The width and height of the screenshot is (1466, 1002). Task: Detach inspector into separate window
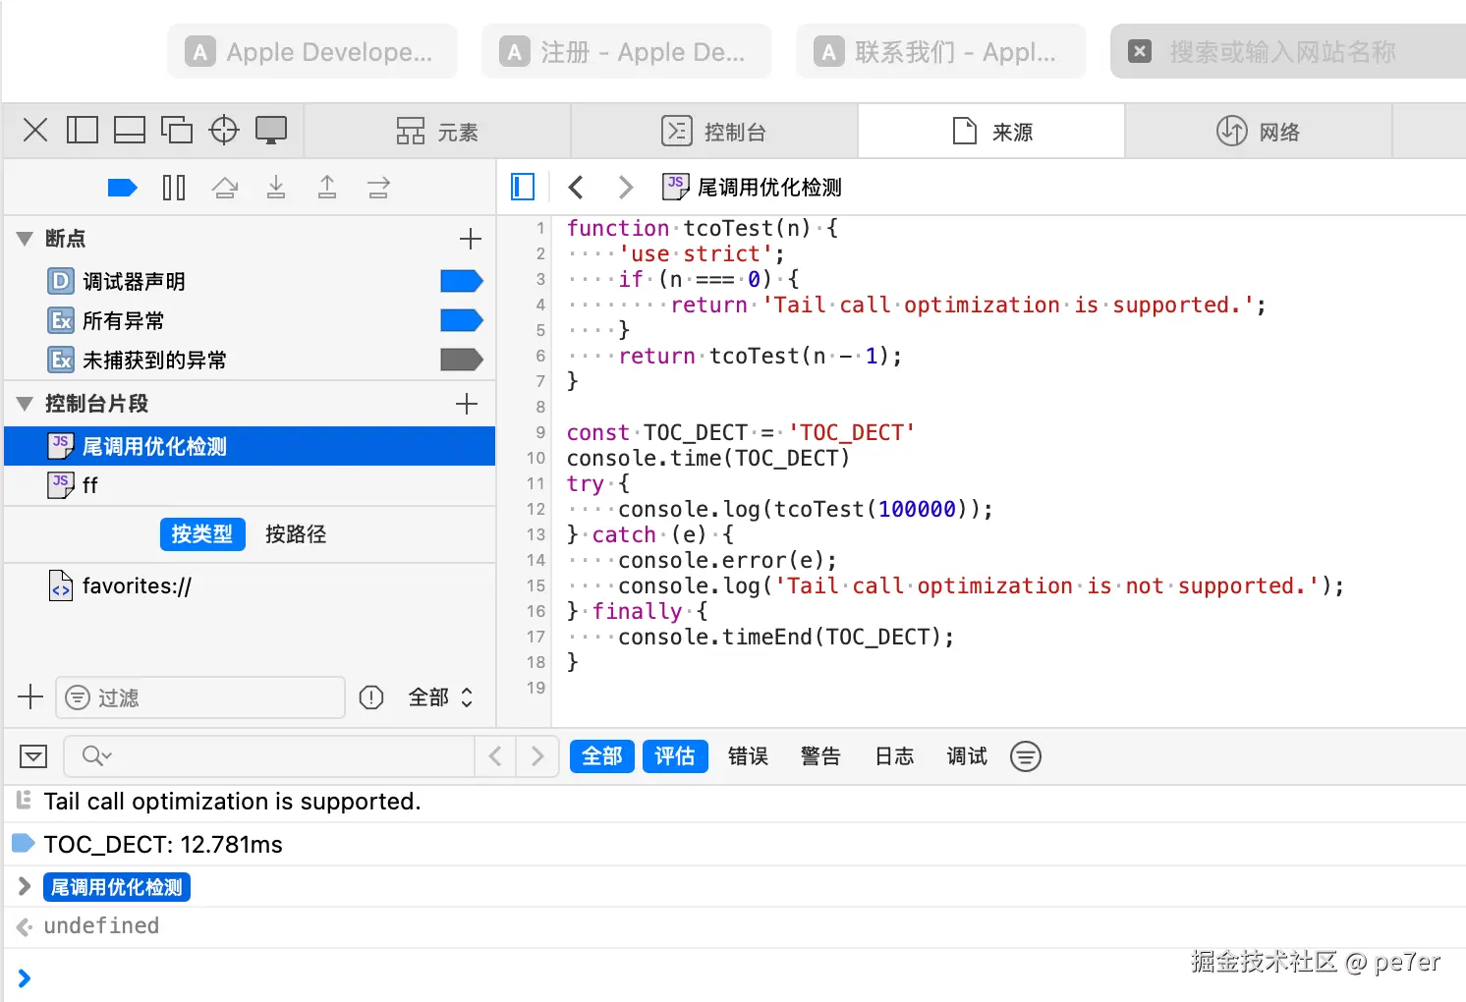click(x=177, y=130)
